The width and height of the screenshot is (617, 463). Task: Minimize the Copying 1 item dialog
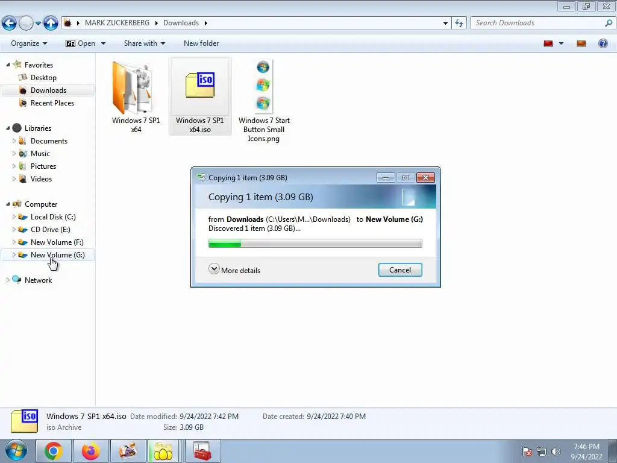[x=386, y=178]
